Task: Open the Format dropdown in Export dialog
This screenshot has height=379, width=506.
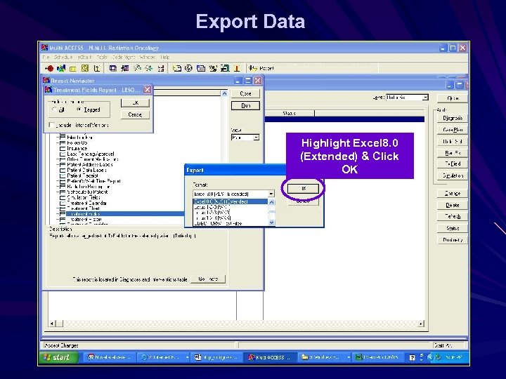Action: 271,194
